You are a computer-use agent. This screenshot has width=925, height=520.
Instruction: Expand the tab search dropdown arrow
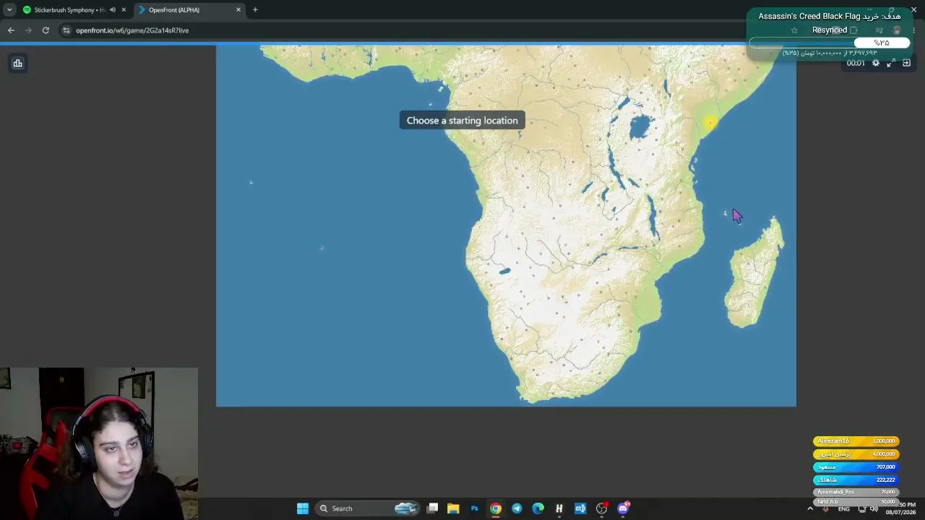coord(9,10)
